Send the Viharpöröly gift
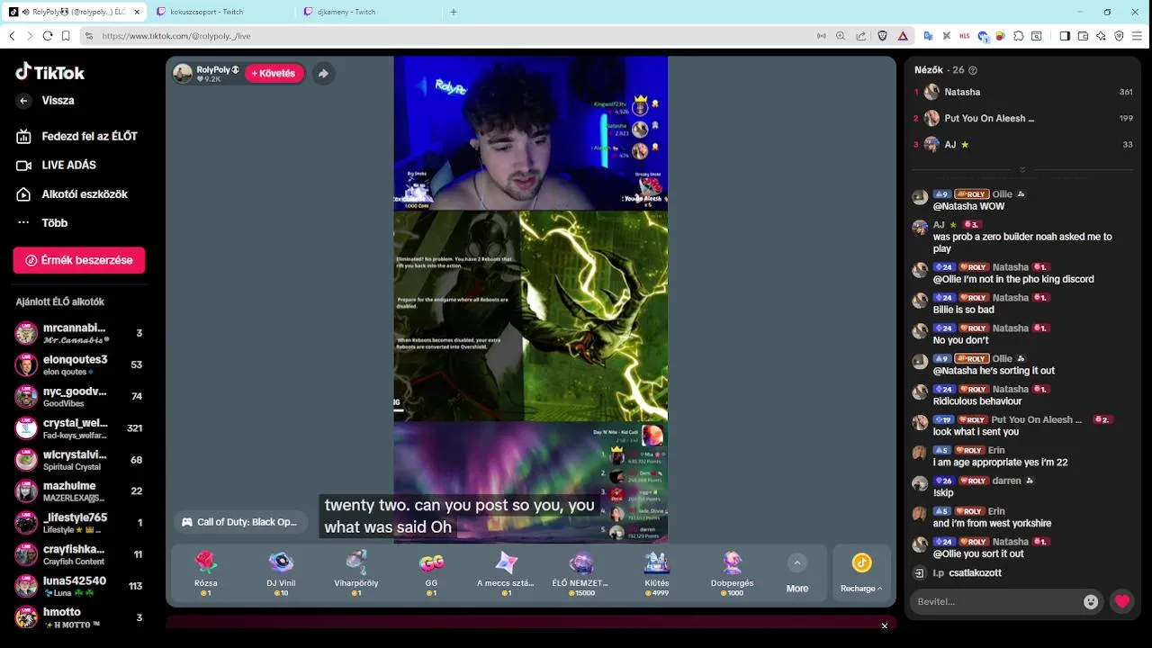 (356, 572)
